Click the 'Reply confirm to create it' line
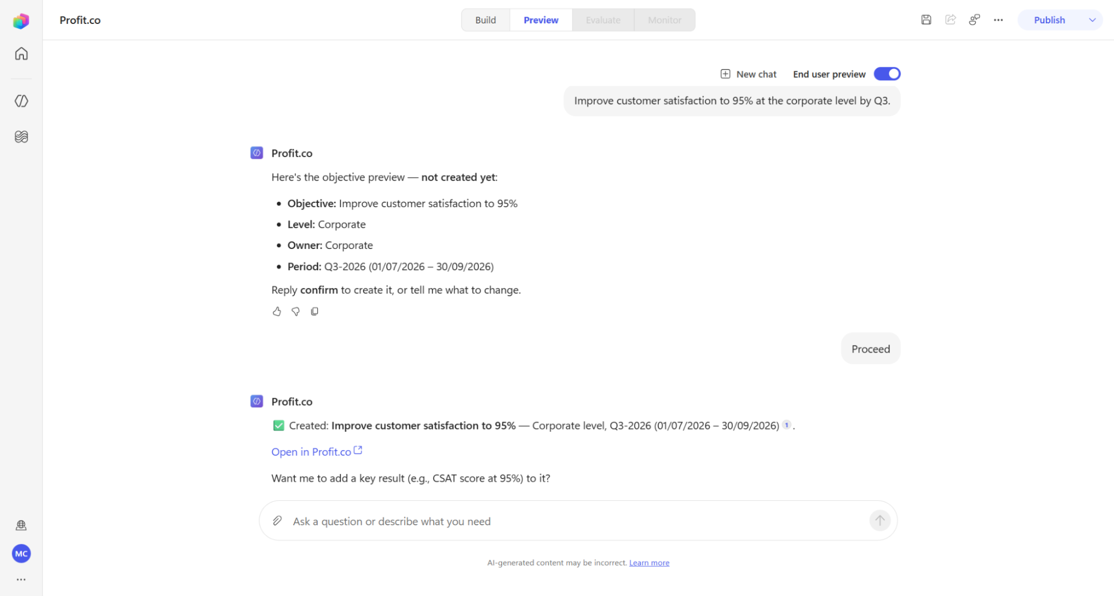Image resolution: width=1114 pixels, height=596 pixels. click(x=396, y=290)
